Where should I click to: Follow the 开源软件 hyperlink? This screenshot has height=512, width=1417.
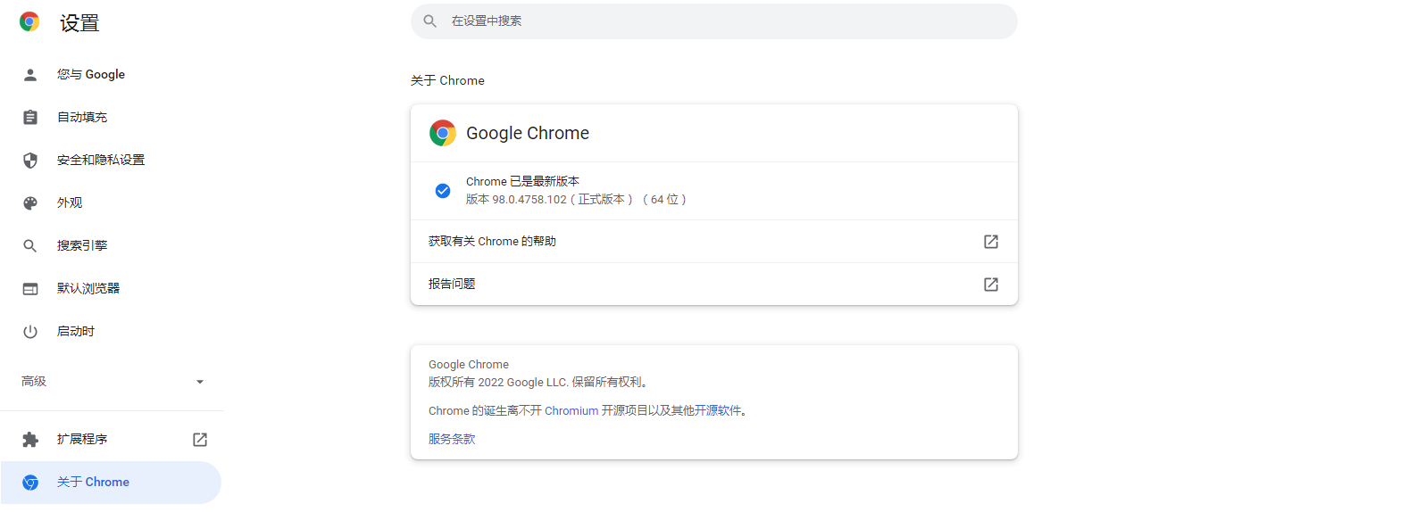coord(718,411)
